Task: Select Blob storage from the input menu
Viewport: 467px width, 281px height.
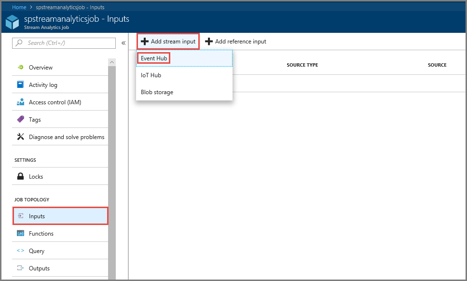Action: tap(157, 92)
